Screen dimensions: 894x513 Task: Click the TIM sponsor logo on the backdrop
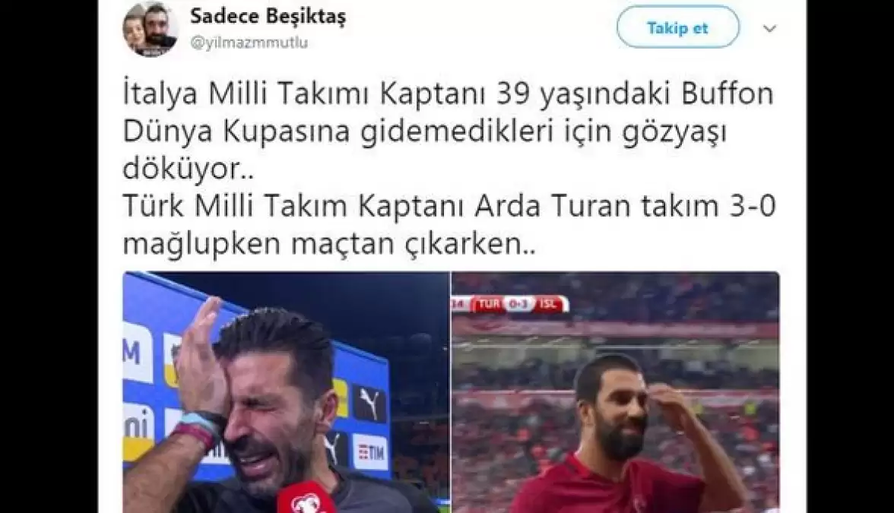(371, 452)
